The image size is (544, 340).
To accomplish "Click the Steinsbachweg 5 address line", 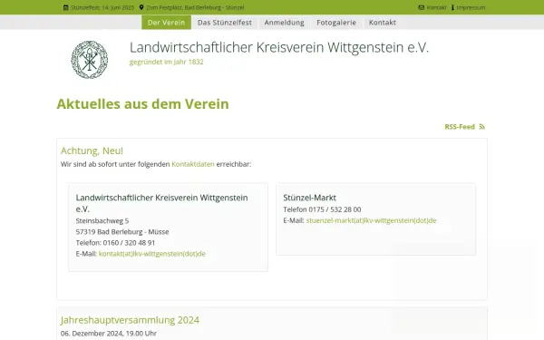I will [102, 220].
